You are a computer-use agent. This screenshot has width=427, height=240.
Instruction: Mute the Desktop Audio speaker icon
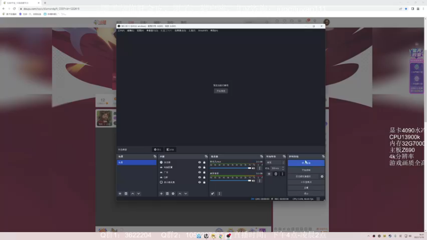pos(254,181)
